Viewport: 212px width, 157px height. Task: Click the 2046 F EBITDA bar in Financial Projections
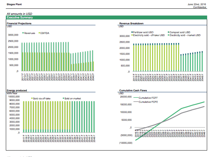(x=93, y=66)
